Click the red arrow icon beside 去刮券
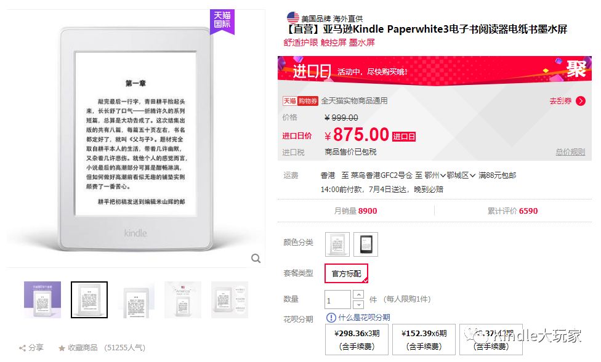Screen dimensions: 601x362 581,101
